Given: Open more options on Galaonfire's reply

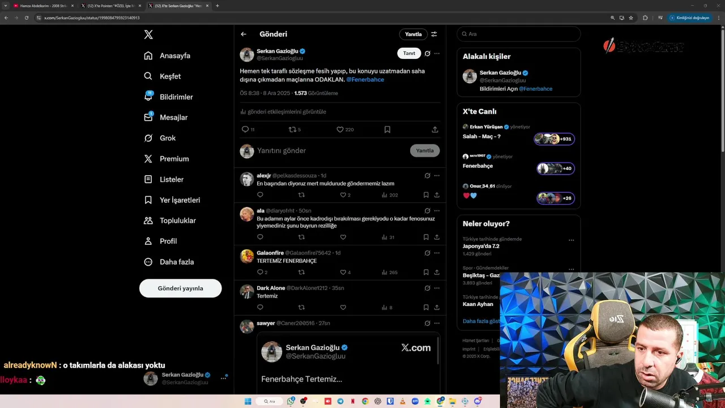Looking at the screenshot, I should (x=437, y=253).
